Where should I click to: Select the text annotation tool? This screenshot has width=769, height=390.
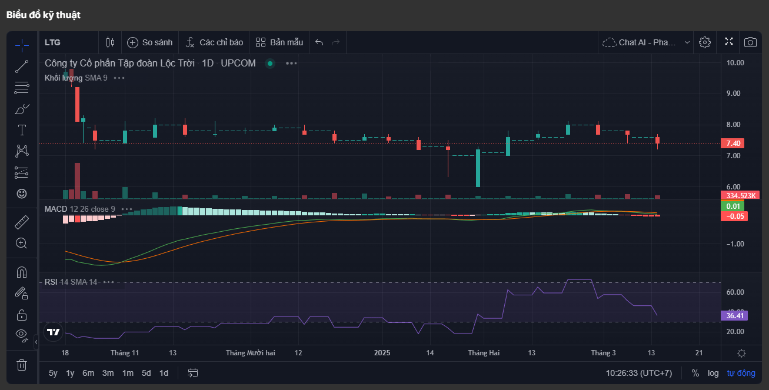pyautogui.click(x=22, y=130)
